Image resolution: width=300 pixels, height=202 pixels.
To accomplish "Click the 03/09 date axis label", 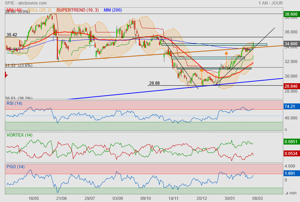I will tap(118, 199).
